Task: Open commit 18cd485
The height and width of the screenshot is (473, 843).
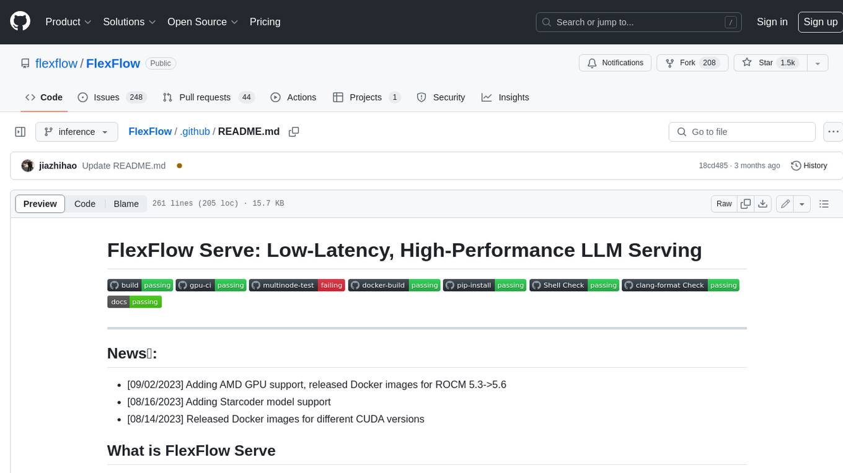Action: [714, 166]
